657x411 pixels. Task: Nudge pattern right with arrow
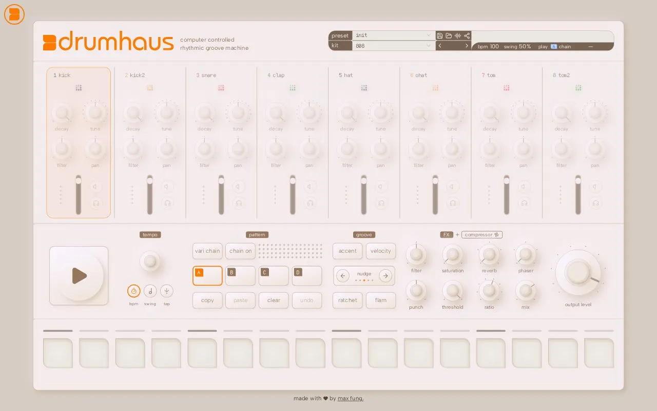pos(385,276)
